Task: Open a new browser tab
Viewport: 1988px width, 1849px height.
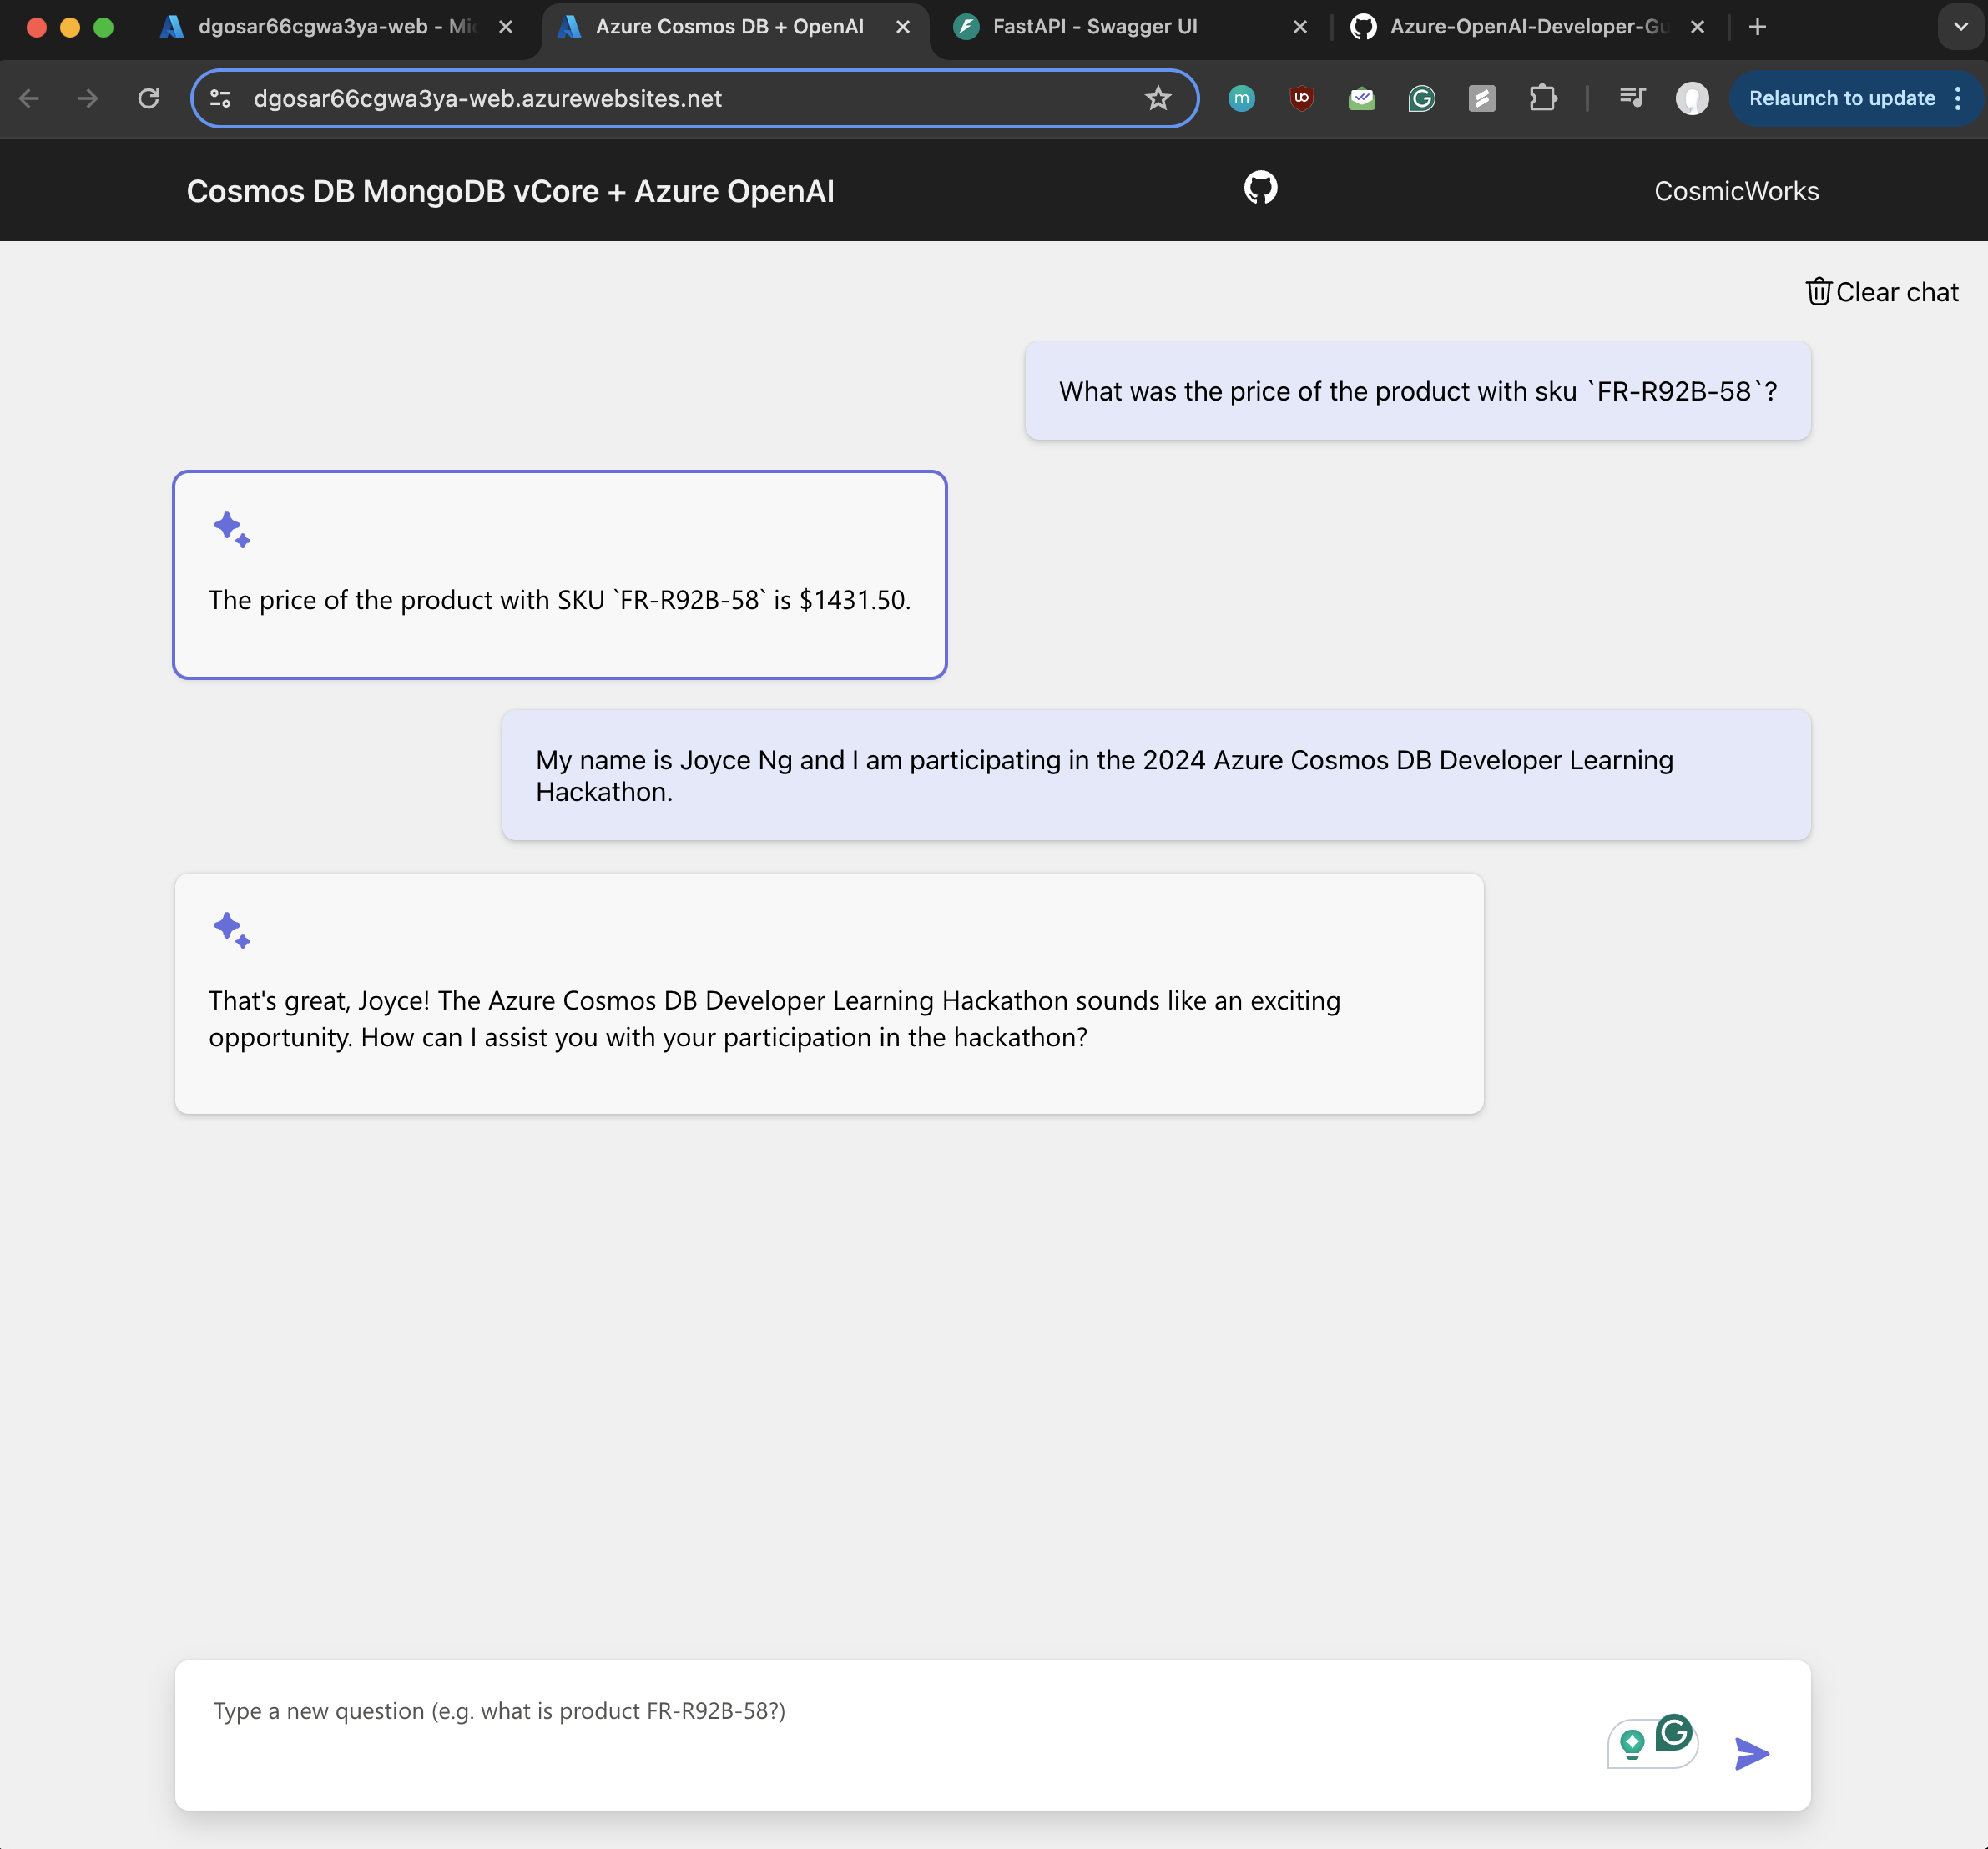Action: click(1757, 27)
